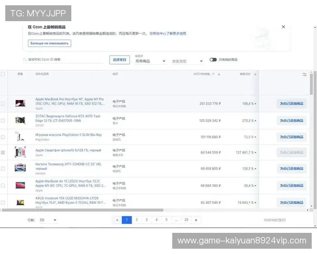Click the ZOTAC GeForce RTX 4070 thumbnail
The width and height of the screenshot is (317, 254).
pyautogui.click(x=20, y=120)
